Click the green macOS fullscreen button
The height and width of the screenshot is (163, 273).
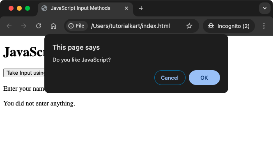(x=28, y=8)
